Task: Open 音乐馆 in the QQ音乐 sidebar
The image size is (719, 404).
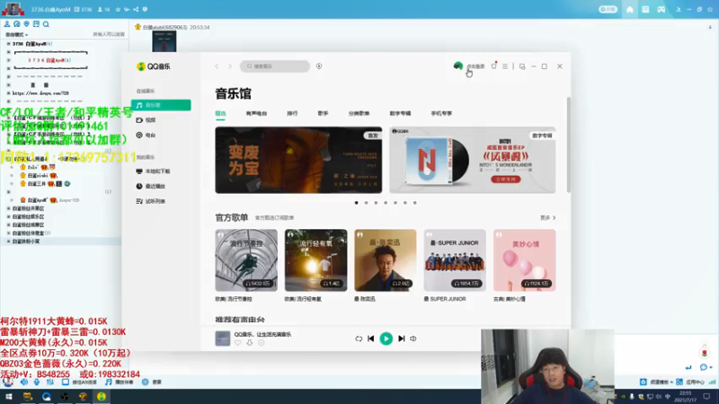Action: (161, 105)
